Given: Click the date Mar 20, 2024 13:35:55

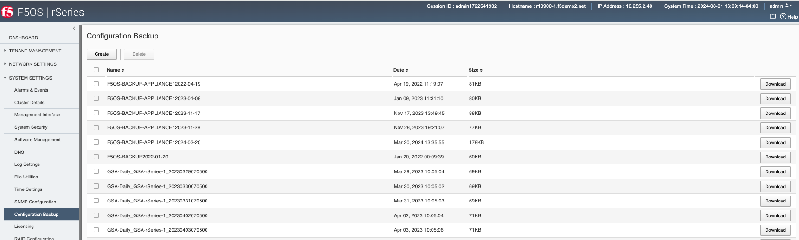Looking at the screenshot, I should (419, 142).
